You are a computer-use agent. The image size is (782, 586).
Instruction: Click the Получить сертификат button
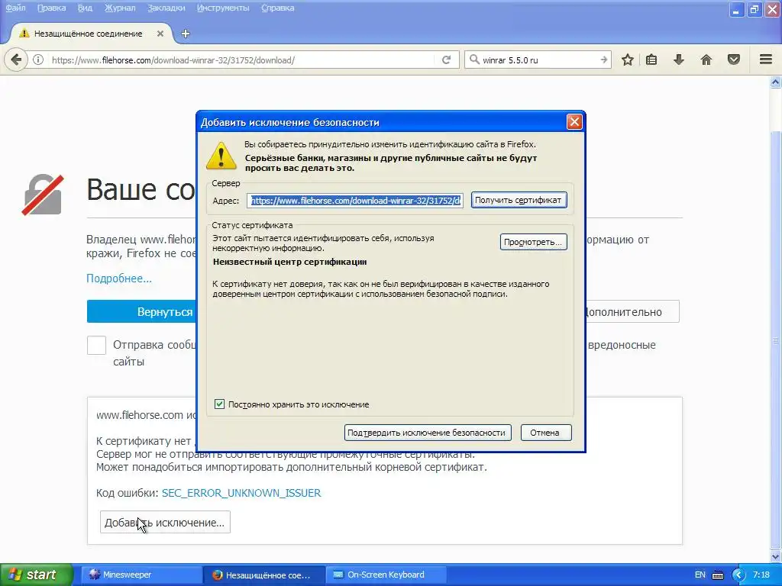519,200
